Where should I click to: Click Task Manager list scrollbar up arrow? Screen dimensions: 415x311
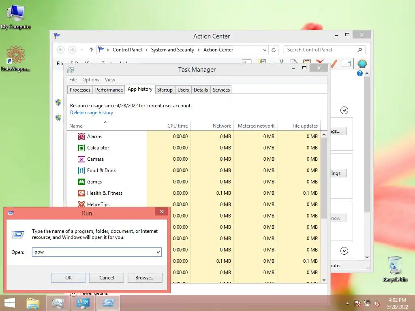tap(324, 134)
